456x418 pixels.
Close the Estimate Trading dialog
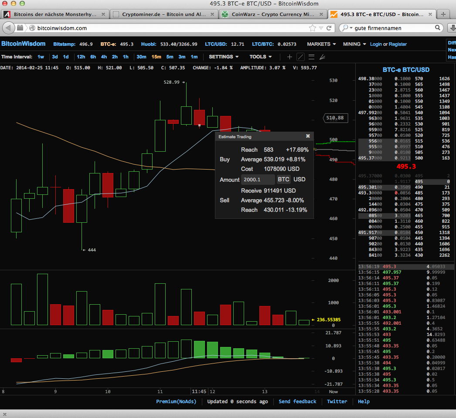tap(308, 136)
